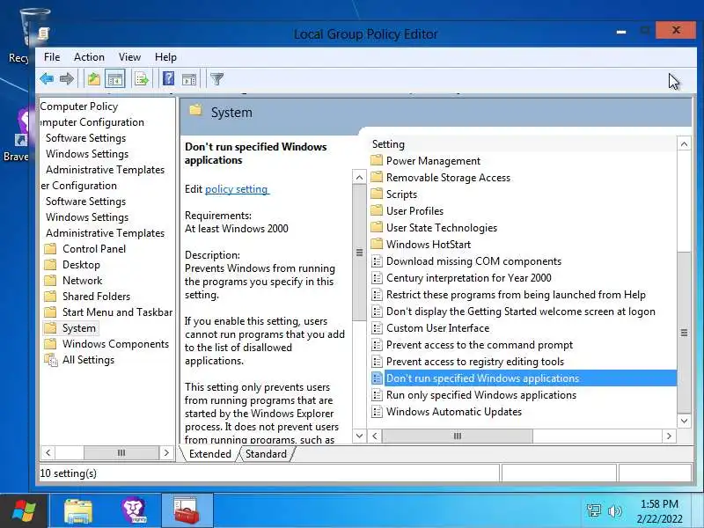The height and width of the screenshot is (528, 704).
Task: Click the blue Help question-mark icon
Action: pyautogui.click(x=168, y=79)
